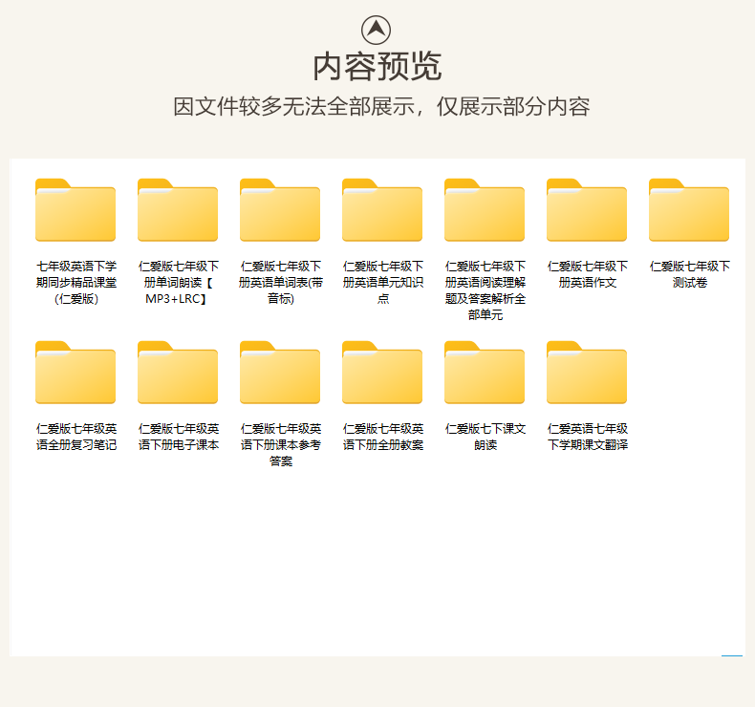
Task: Select the label 仁爱版七年级下册英语单元知识点
Action: coord(383,283)
